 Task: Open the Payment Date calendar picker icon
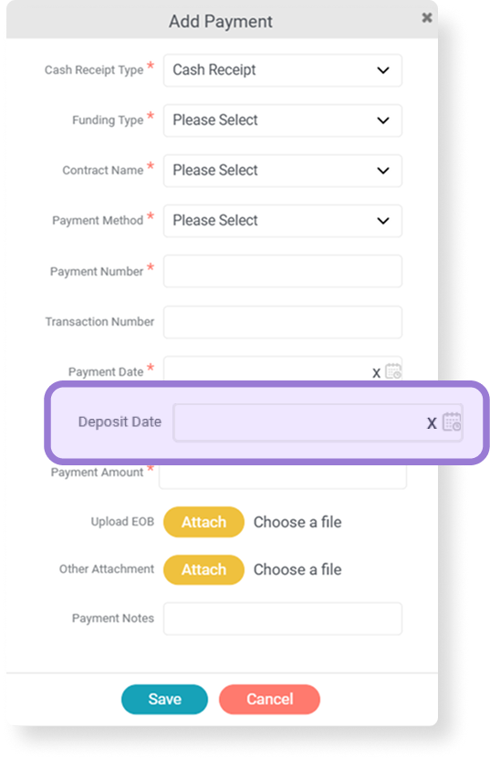point(393,371)
